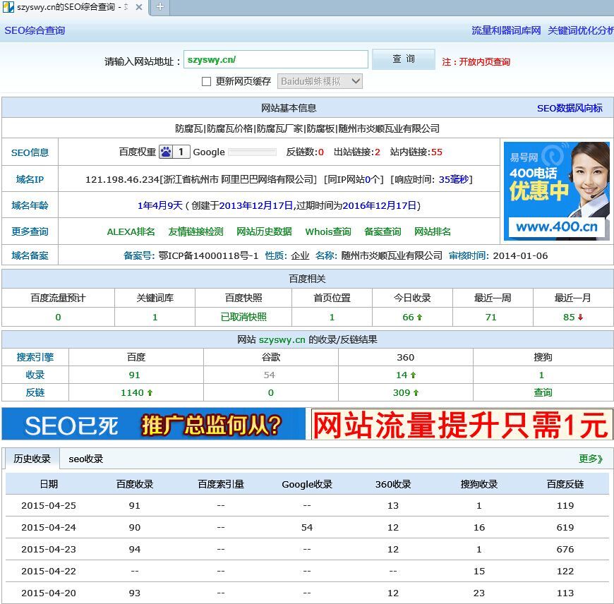Screen dimensions: 614x604
Task: Open a new tab with plus button
Action: tap(160, 7)
